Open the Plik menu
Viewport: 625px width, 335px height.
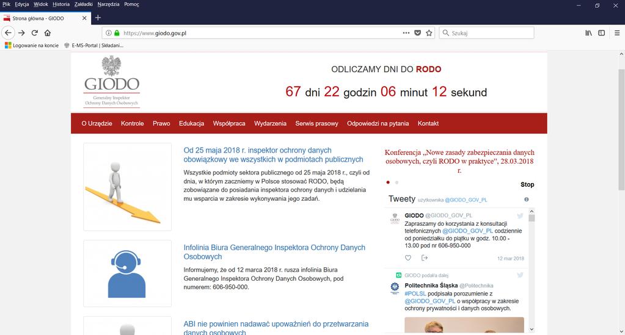[x=6, y=4]
